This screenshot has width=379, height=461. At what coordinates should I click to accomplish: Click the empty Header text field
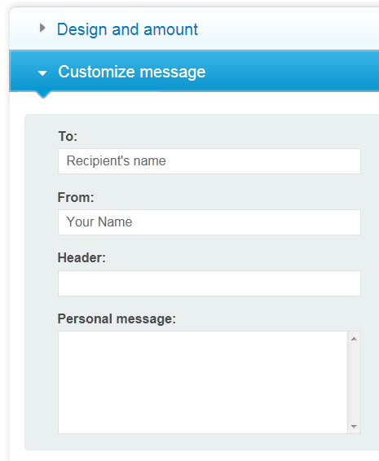(209, 283)
